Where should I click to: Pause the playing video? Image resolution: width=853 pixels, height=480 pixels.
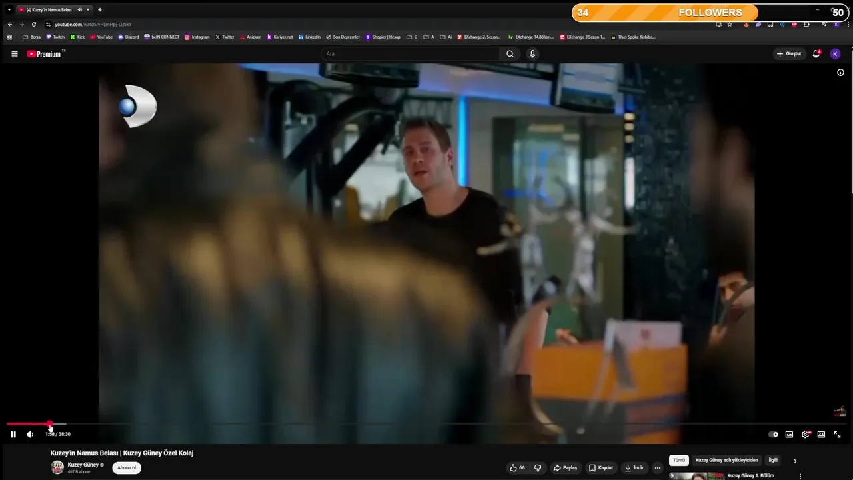pyautogui.click(x=13, y=434)
